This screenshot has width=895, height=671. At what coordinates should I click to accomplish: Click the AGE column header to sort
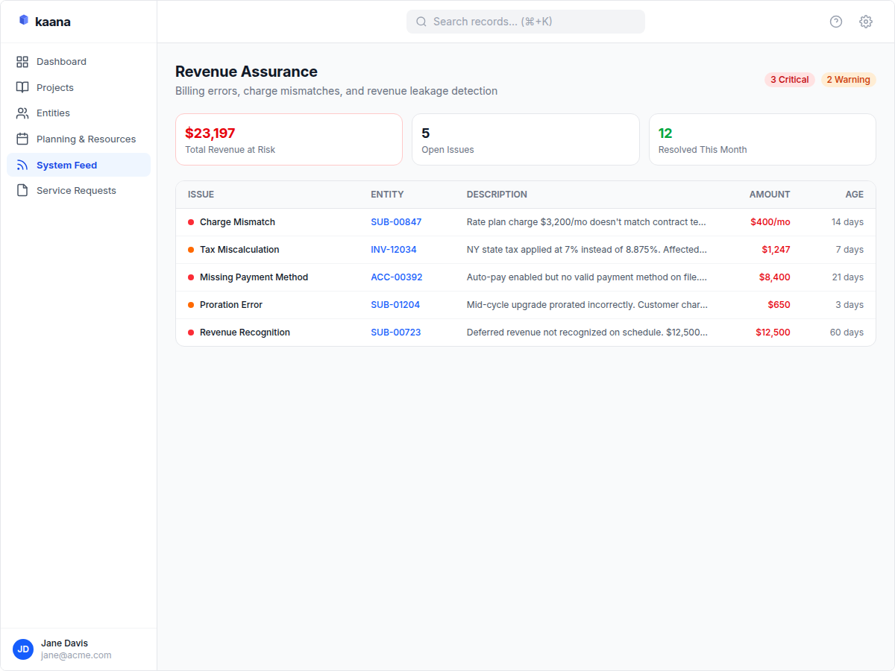(855, 194)
